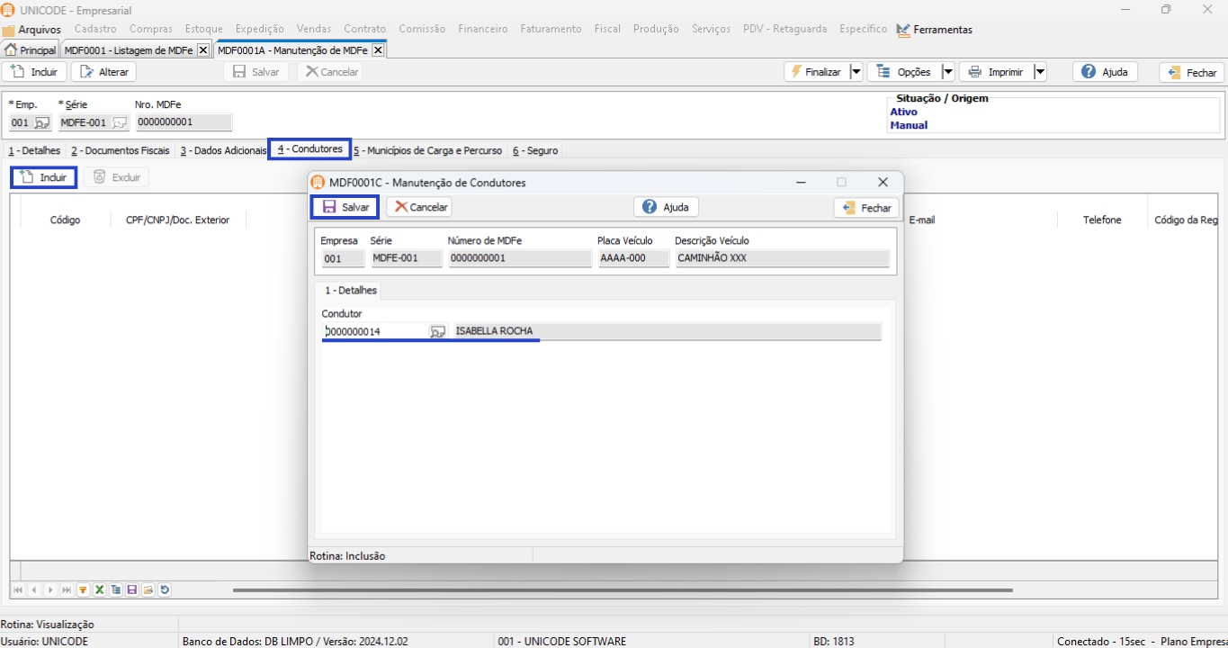1228x648 pixels.
Task: Save the driver in Manutenção de Condutores dialog
Action: [x=345, y=207]
